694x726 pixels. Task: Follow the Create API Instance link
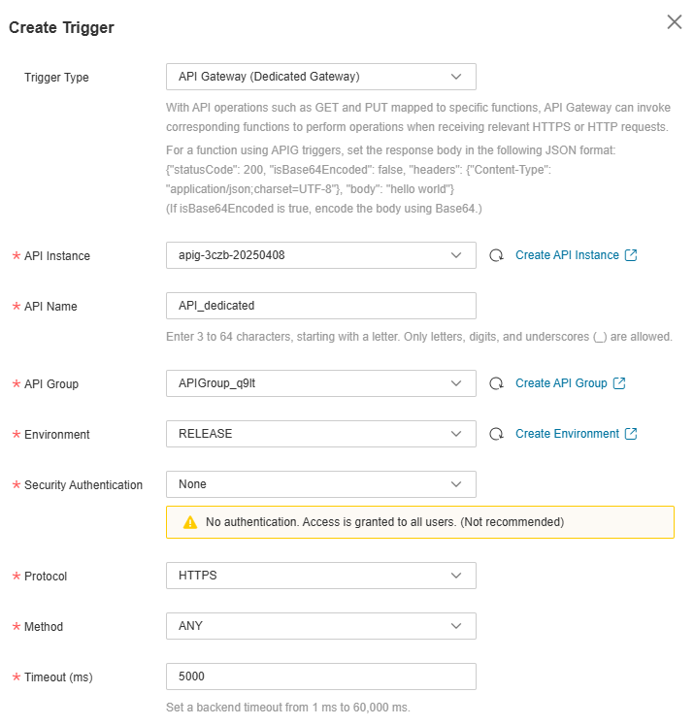click(567, 255)
